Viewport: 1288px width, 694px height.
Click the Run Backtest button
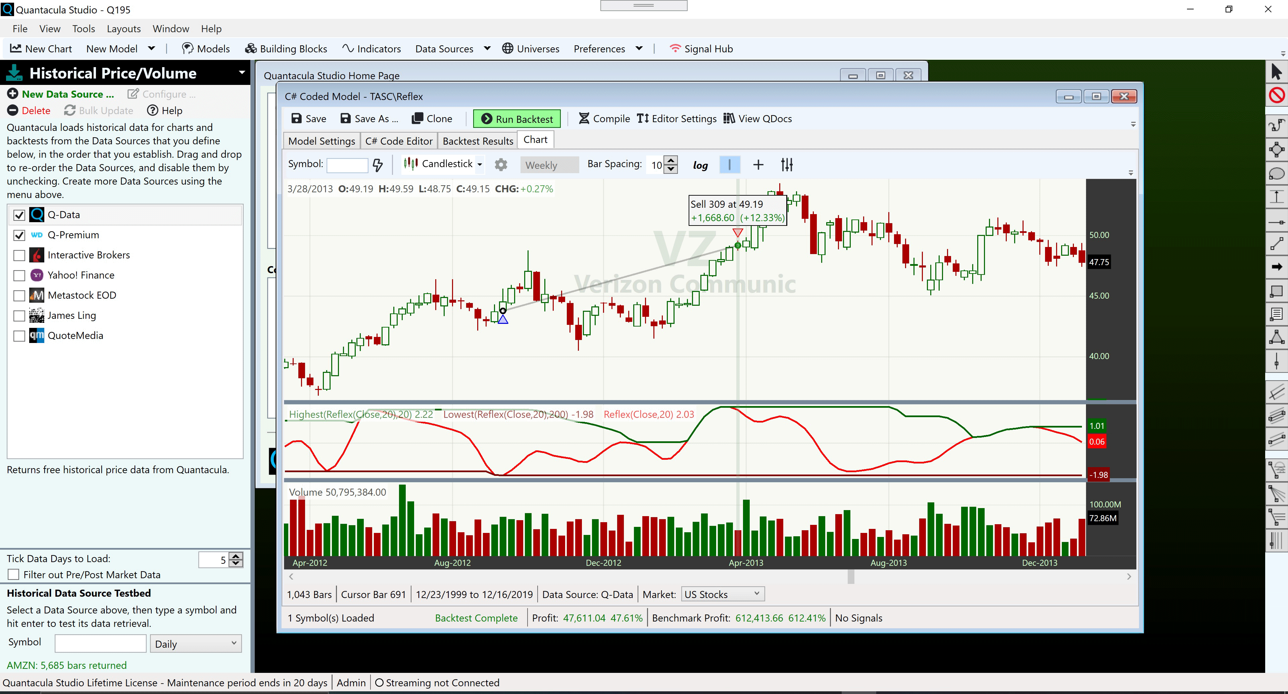click(x=517, y=119)
